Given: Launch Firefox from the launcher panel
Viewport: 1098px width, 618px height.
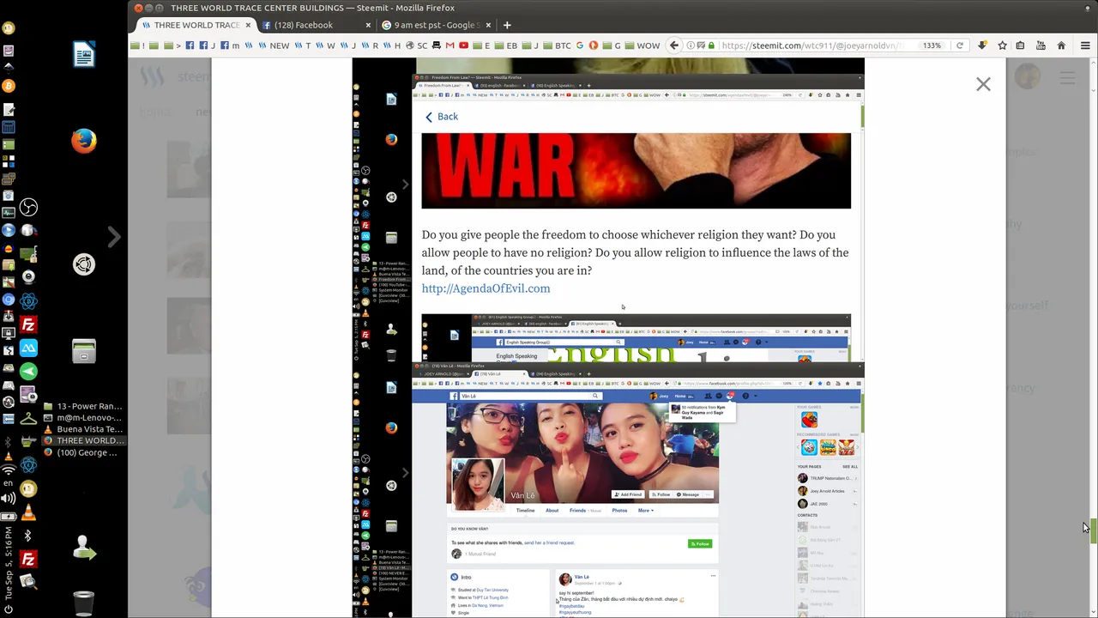Looking at the screenshot, I should click(x=83, y=140).
